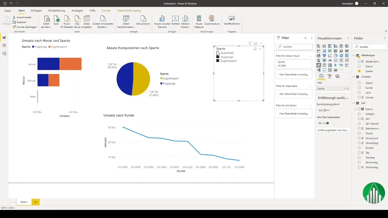
Task: Add a new page with plus button
Action: tap(35, 202)
